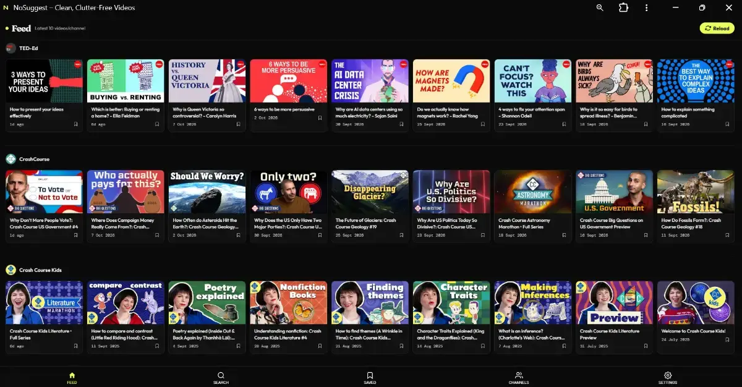
Task: Open the TED-Ed channel name link
Action: [x=28, y=48]
